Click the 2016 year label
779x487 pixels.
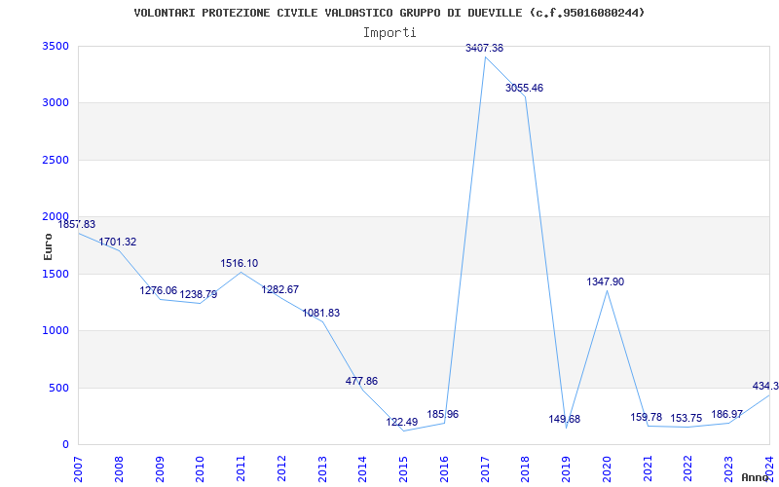click(x=444, y=468)
